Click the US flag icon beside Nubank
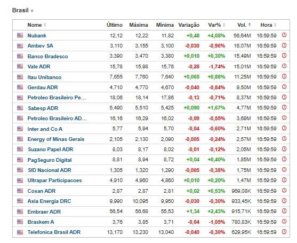Viewport: 297px width, 243px height. (x=20, y=35)
